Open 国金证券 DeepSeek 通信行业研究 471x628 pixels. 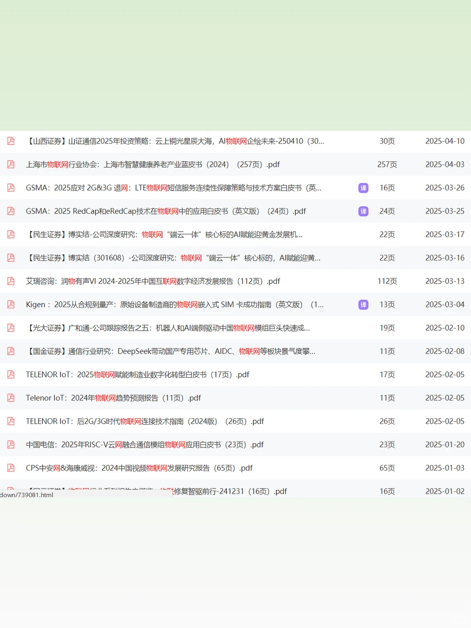tap(171, 351)
